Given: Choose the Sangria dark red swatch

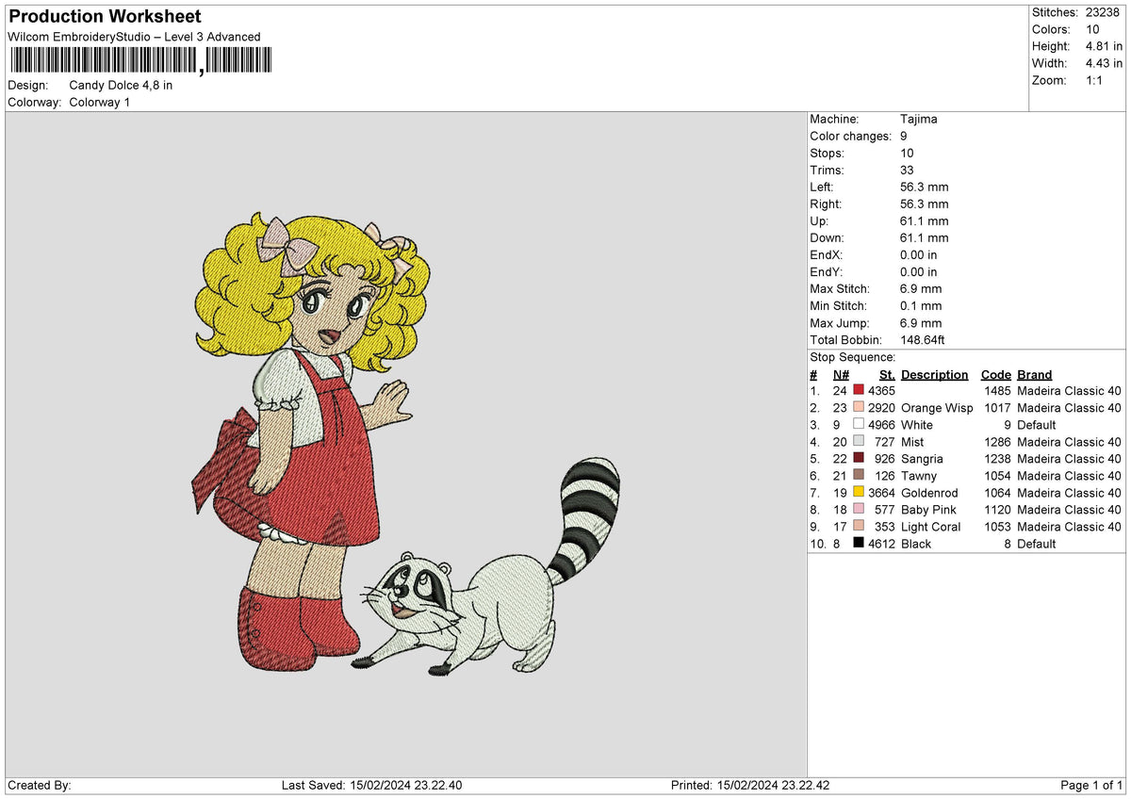Looking at the screenshot, I should coord(859,458).
